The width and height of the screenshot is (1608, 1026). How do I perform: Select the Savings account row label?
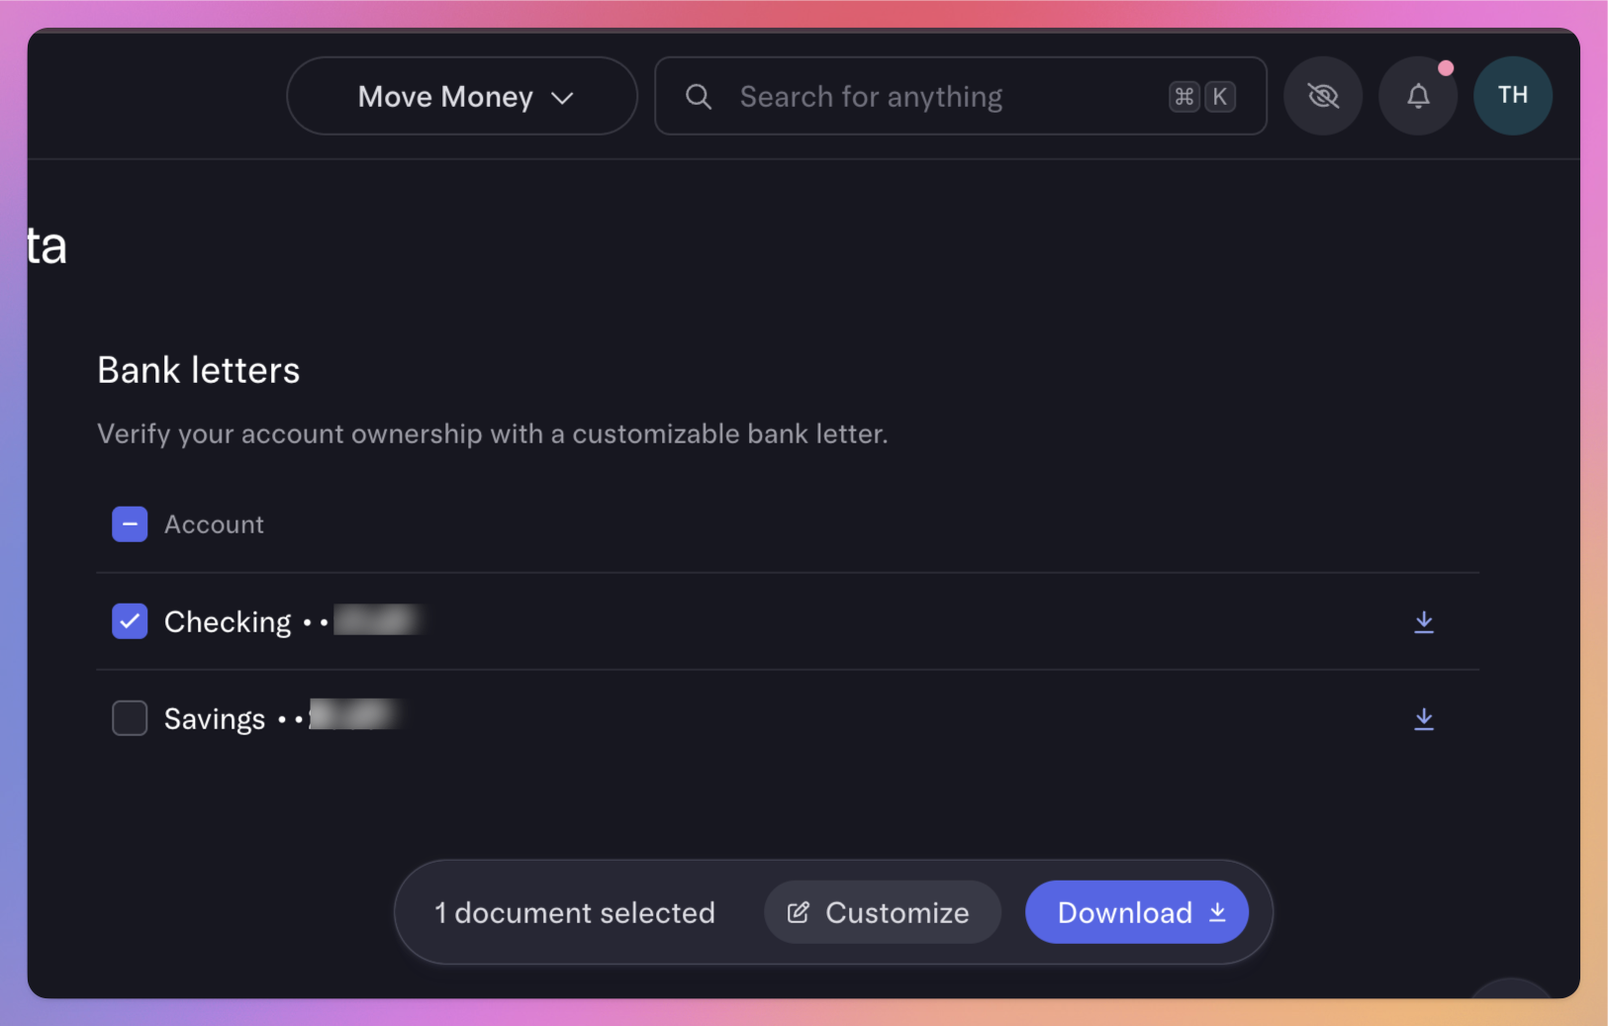215,719
